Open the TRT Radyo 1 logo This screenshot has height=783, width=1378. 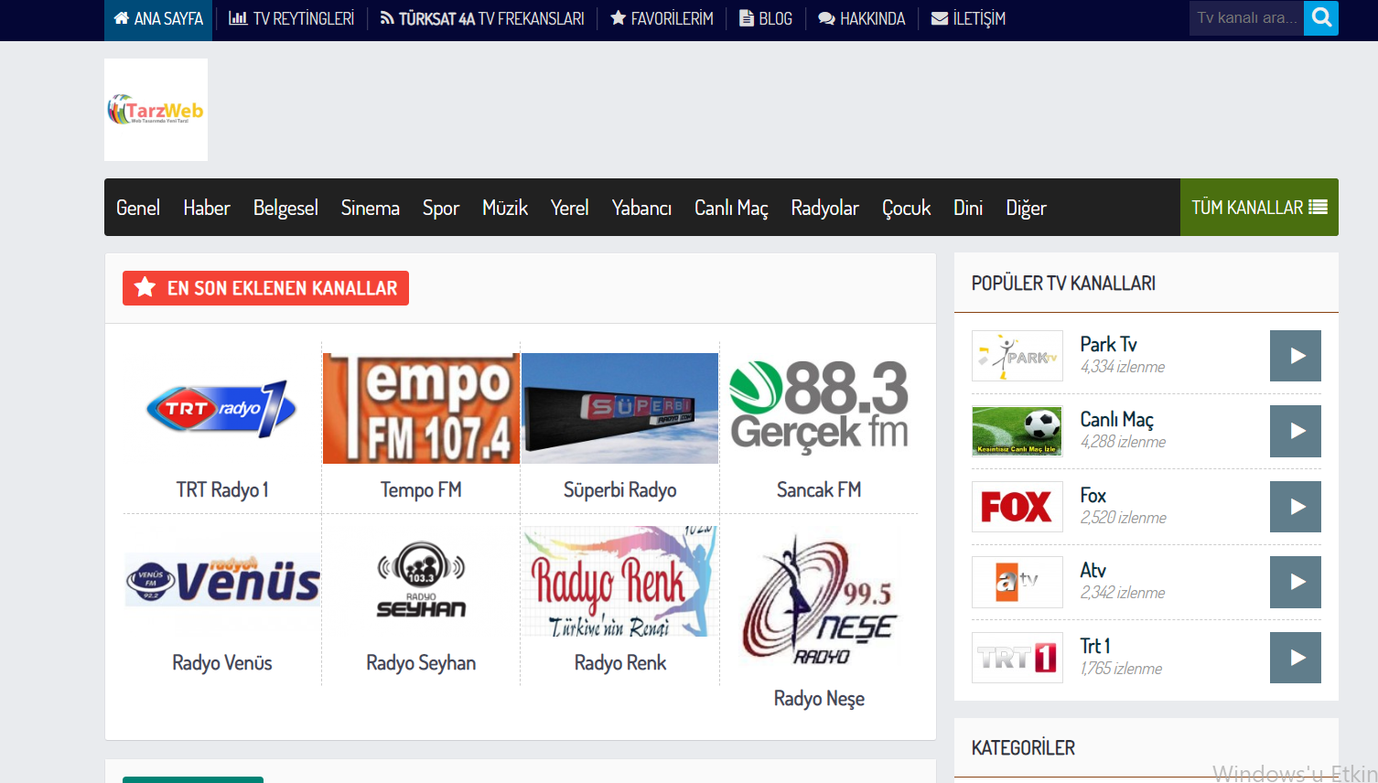[x=222, y=408]
